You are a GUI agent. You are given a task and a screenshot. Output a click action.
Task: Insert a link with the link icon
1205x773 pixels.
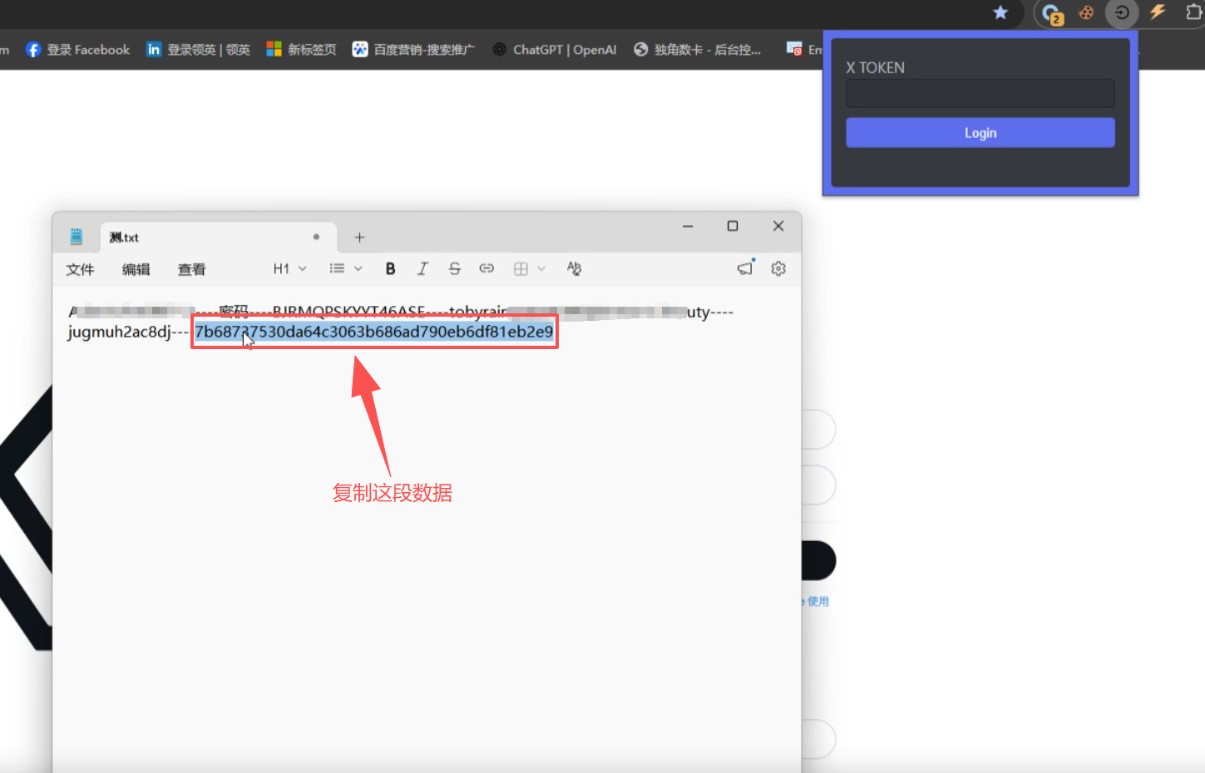pos(486,268)
